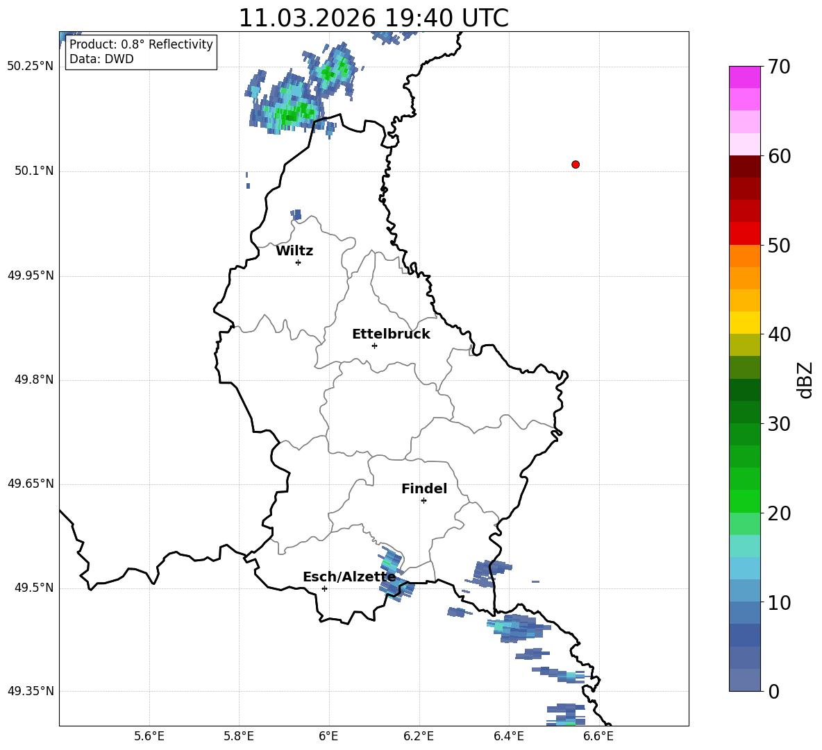
Task: Click the 6.4°E longitude label
Action: coord(508,736)
